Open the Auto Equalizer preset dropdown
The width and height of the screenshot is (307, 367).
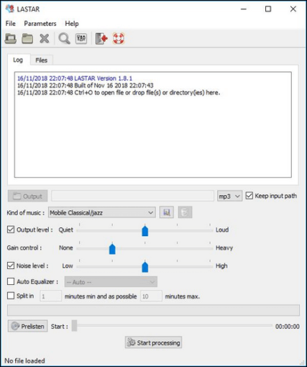111,282
